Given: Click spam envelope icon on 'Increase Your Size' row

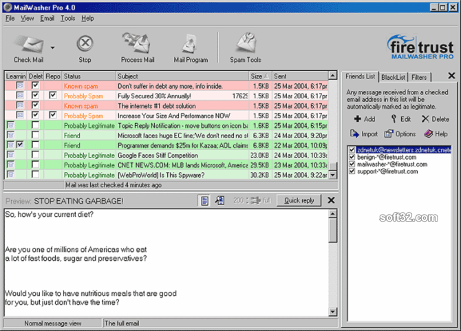Looking at the screenshot, I should point(20,115).
